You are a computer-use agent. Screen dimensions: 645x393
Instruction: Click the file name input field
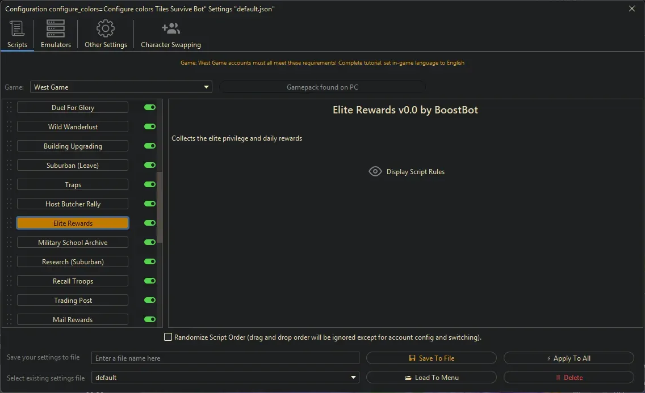(225, 358)
